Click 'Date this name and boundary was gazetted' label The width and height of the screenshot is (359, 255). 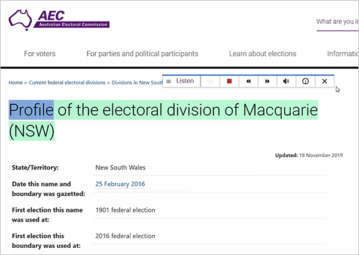[48, 189]
